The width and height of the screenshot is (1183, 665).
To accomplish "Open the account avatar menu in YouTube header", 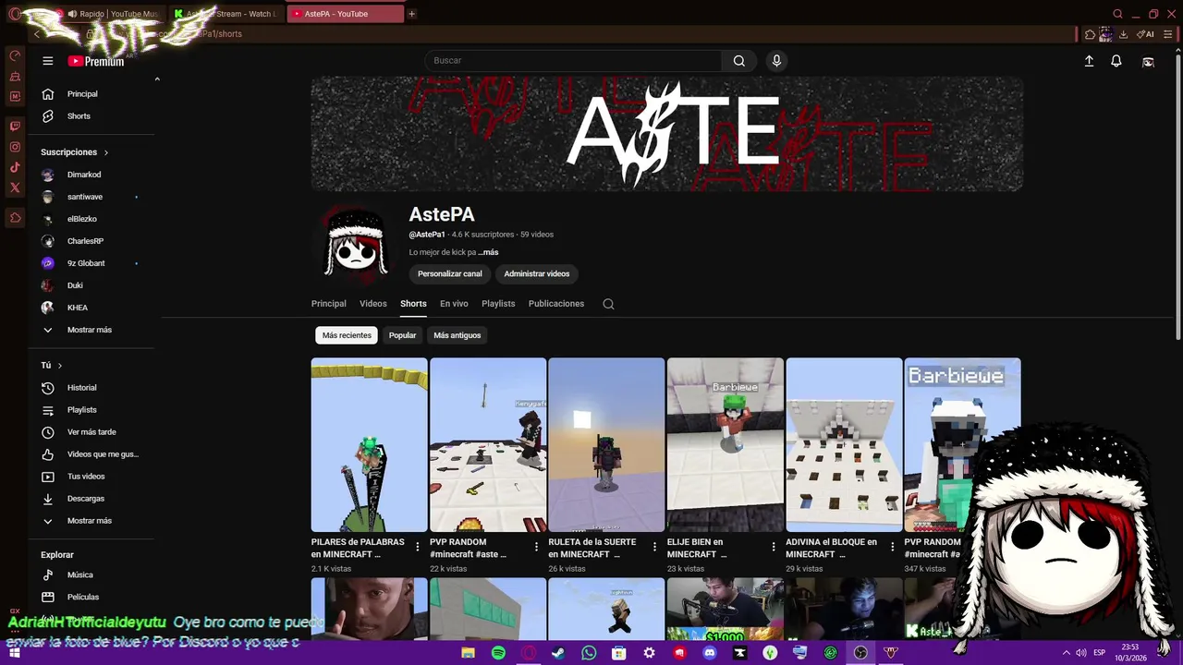I will (x=1148, y=61).
